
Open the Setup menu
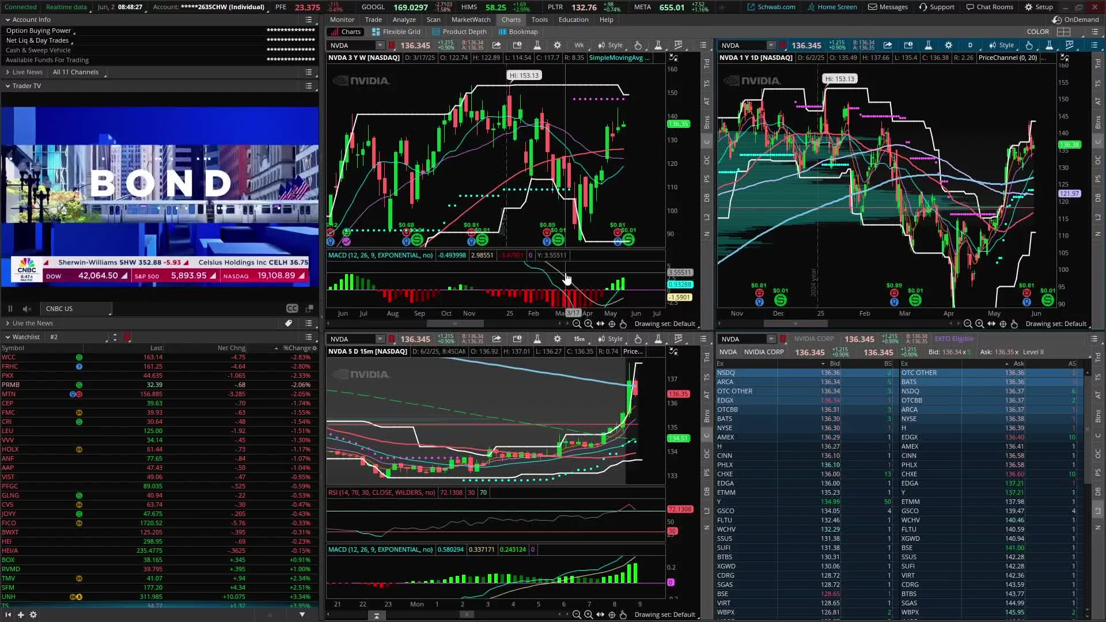coord(1039,7)
